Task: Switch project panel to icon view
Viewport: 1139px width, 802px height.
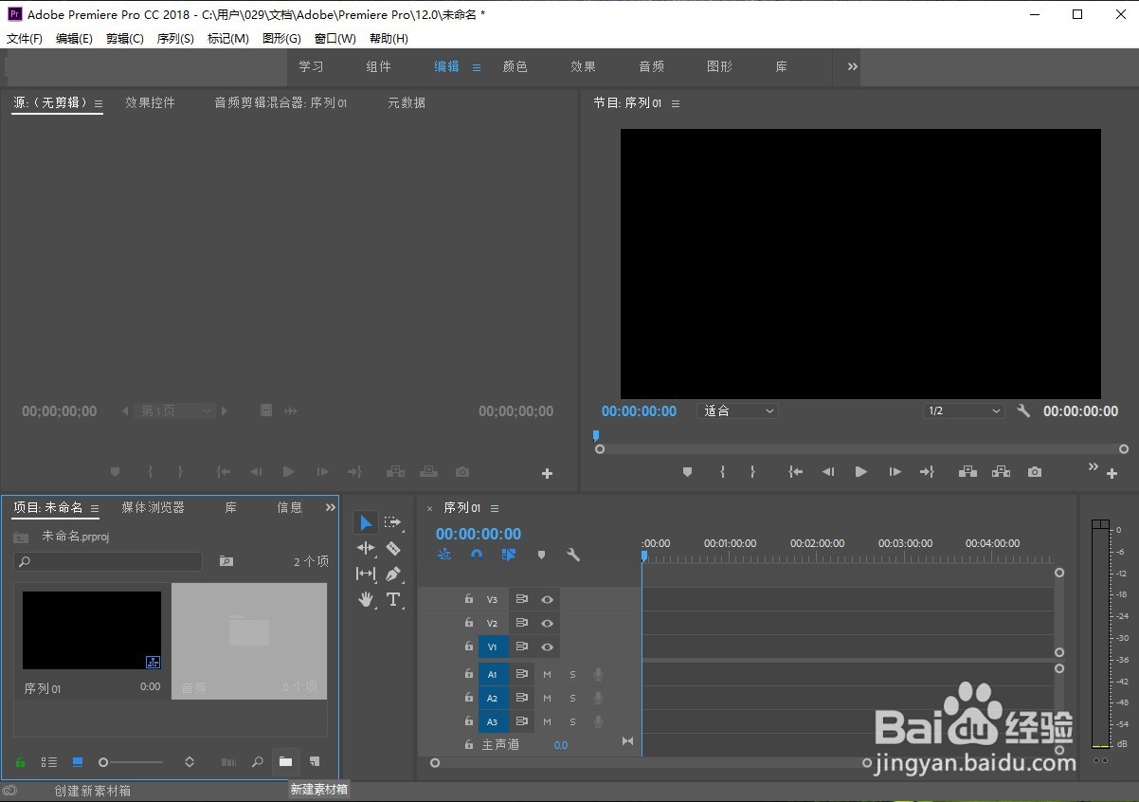Action: click(78, 761)
